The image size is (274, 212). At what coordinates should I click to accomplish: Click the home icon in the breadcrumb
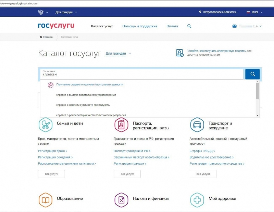point(41,37)
